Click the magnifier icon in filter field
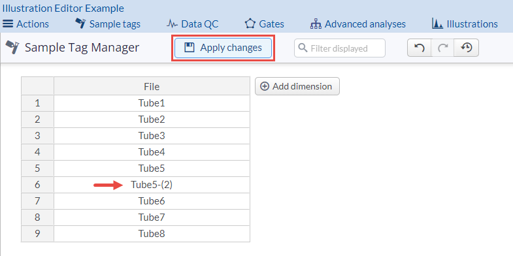The width and height of the screenshot is (513, 256). point(303,48)
